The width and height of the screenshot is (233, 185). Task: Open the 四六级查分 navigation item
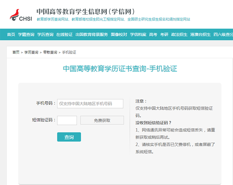point(223,35)
